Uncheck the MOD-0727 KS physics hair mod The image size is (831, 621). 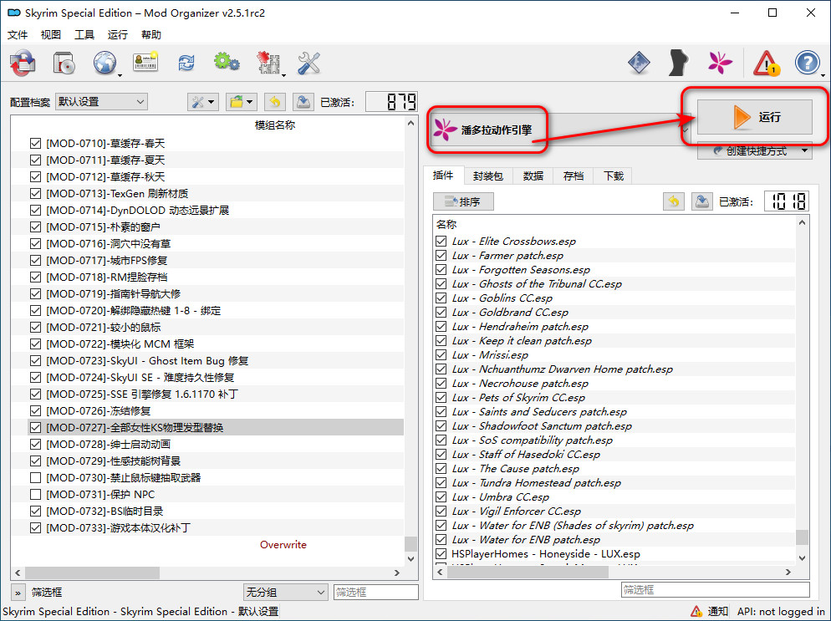(x=35, y=427)
